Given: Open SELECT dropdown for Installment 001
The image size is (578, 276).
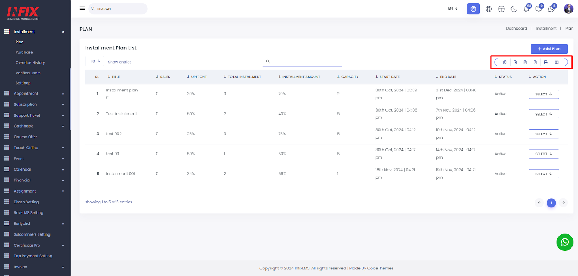Looking at the screenshot, I should [x=544, y=174].
